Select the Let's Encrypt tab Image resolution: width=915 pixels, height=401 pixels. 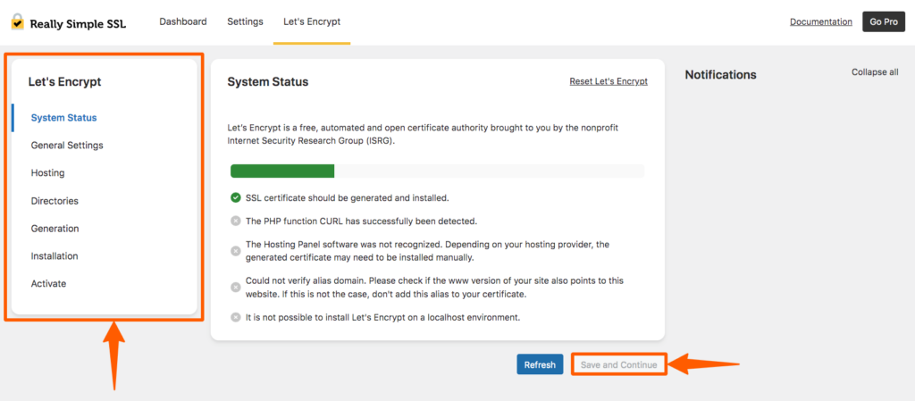click(312, 21)
